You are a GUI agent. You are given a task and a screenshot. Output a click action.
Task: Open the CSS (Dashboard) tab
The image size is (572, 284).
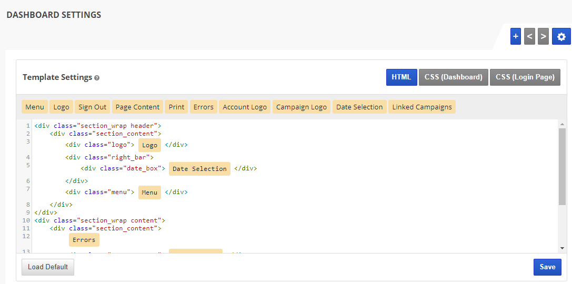(x=453, y=77)
